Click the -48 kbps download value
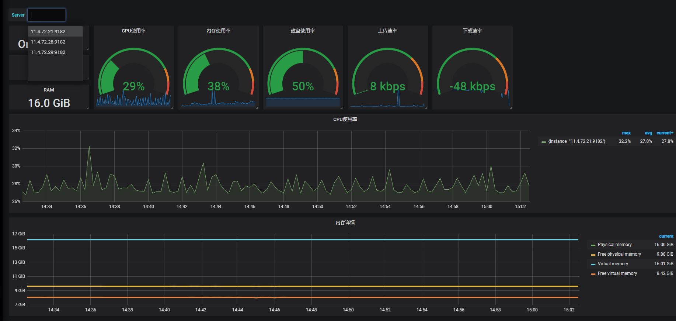Screen dimensions: 676x321 click(x=473, y=86)
